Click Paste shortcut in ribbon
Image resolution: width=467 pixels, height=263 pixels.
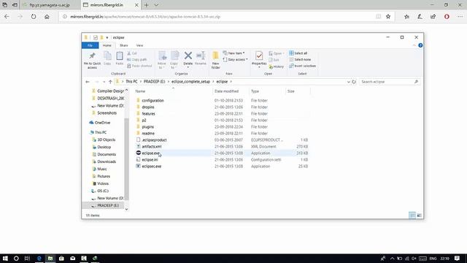pyautogui.click(x=139, y=66)
